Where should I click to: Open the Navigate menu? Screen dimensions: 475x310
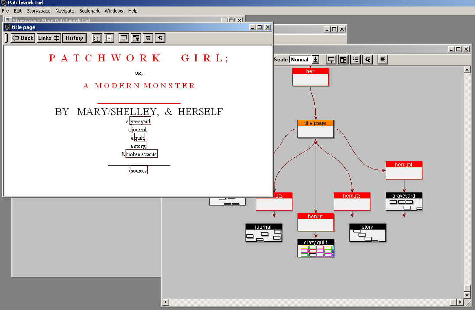(x=65, y=11)
